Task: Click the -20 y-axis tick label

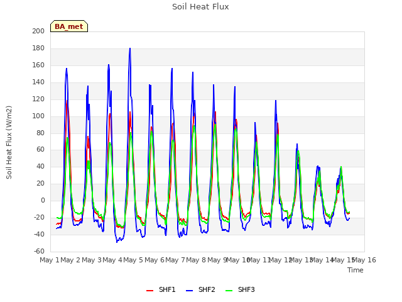Action: click(39, 217)
